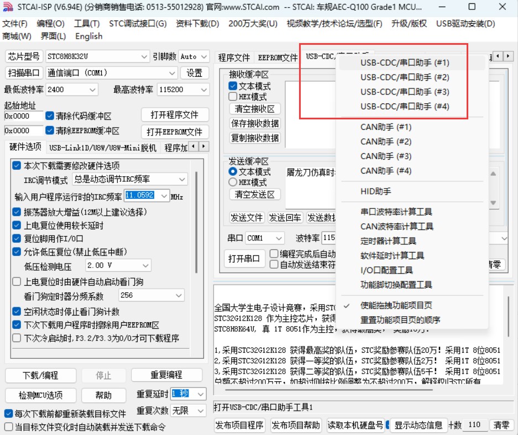
Task: Open 芯片型号 dropdown STC8H8K32U
Action: [x=97, y=56]
